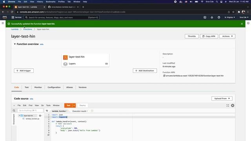The width and height of the screenshot is (251, 141).
Task: Run the orange Test button
Action: [68, 105]
